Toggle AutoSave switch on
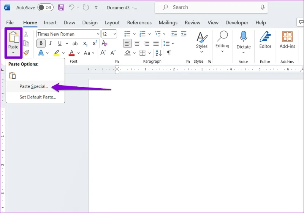Screen dimensions: 304x213 pos(45,8)
